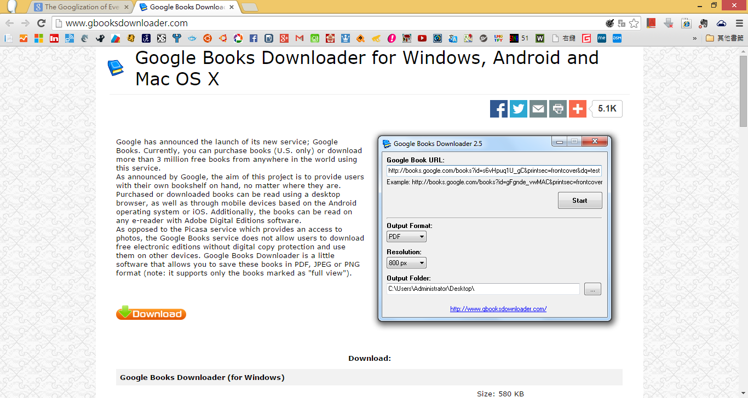
Task: Click the gray download arrow extension icon
Action: (669, 24)
